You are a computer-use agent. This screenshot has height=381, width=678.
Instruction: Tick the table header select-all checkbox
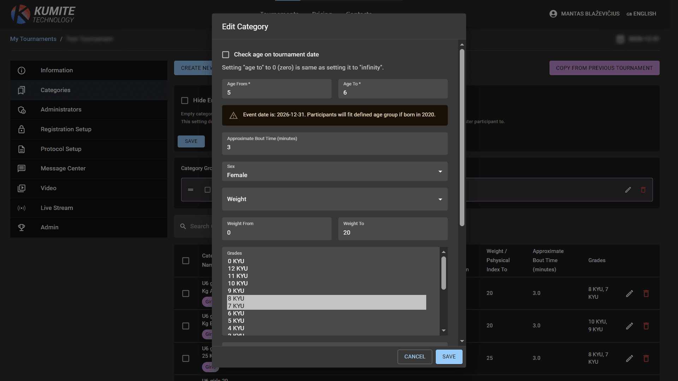(186, 261)
